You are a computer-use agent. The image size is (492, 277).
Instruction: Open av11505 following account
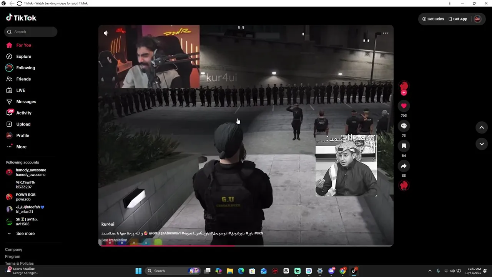27,222
